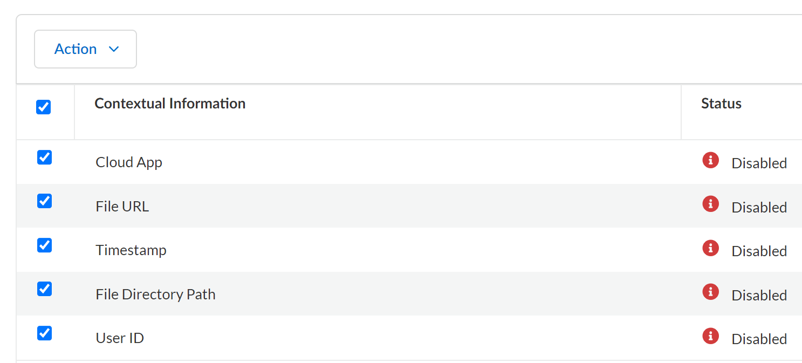Click the File URL disabled status icon

(x=710, y=204)
